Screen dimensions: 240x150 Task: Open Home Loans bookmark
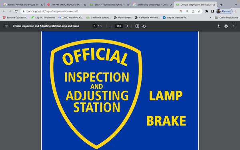(123, 18)
